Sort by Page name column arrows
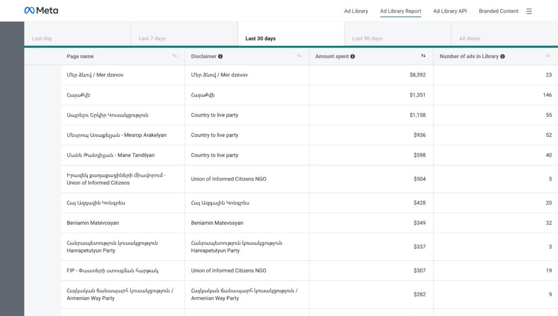 175,56
